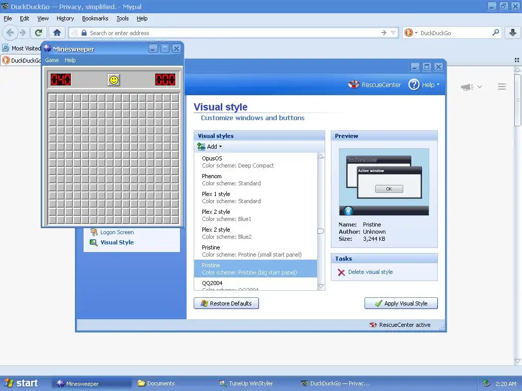Select Pristine small start panel style
The image size is (522, 391).
tap(255, 251)
